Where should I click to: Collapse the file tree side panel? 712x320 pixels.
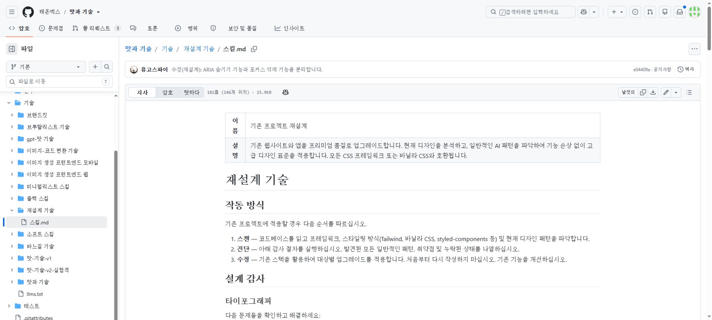click(12, 49)
